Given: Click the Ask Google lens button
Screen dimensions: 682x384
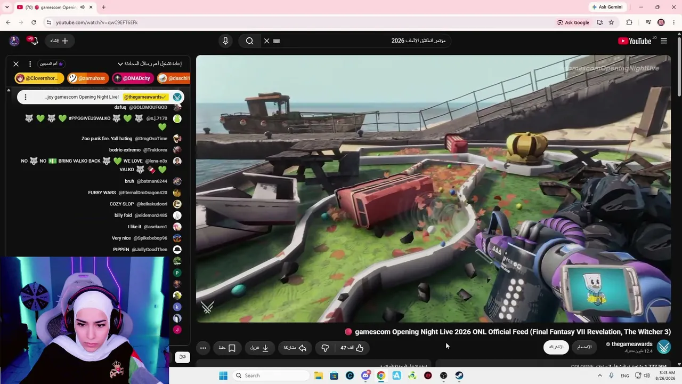Looking at the screenshot, I should [x=573, y=22].
